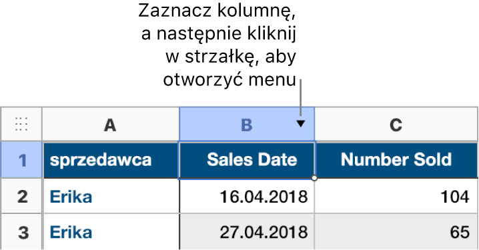
Task: Select the cell containing 104
Action: [x=396, y=196]
